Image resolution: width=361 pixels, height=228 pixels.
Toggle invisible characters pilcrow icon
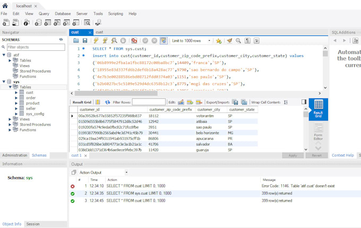[x=247, y=41]
